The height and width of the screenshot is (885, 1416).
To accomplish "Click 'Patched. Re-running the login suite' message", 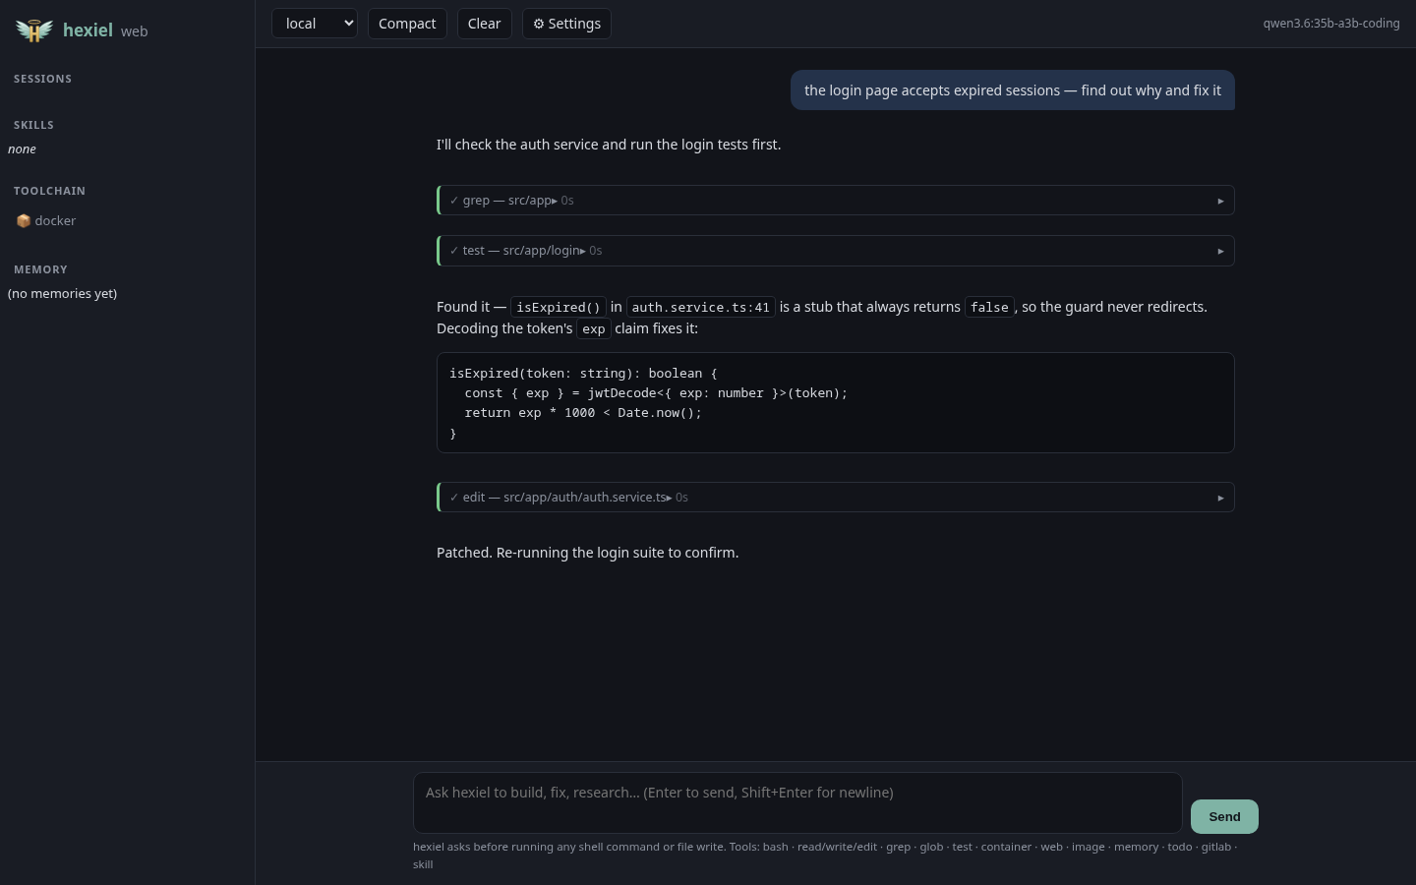I will click(588, 553).
